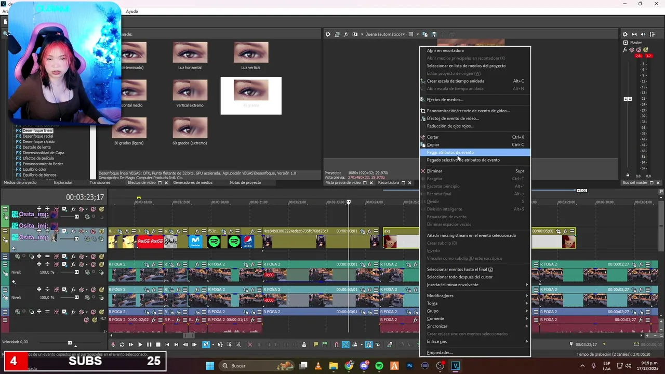Open video output FX in preview toolbar
The height and width of the screenshot is (374, 665).
pyautogui.click(x=346, y=34)
